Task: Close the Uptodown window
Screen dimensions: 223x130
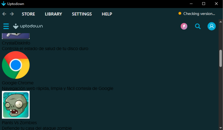Action: [x=216, y=4]
